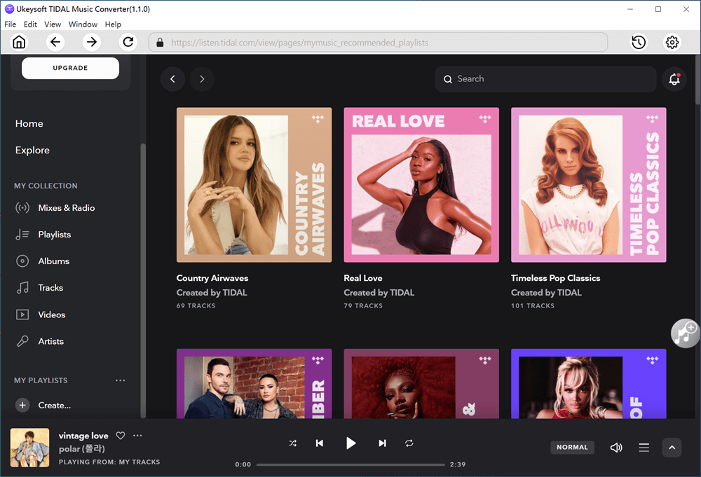Open more options for vintage love track
The image size is (701, 477).
[x=137, y=436]
